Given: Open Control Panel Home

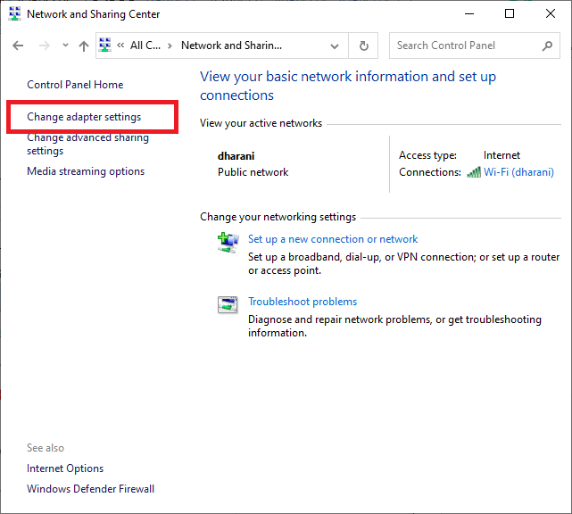Looking at the screenshot, I should (x=75, y=85).
